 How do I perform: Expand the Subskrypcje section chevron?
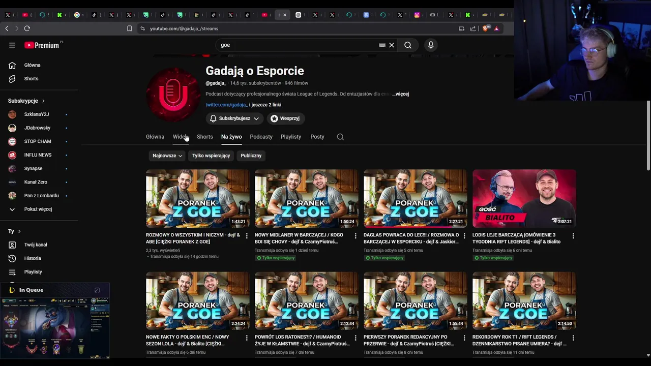click(43, 101)
